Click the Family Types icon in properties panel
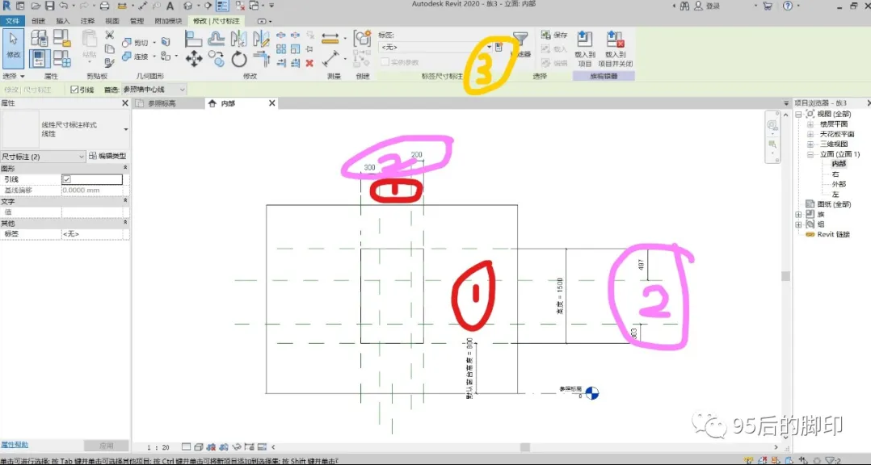 pos(61,58)
